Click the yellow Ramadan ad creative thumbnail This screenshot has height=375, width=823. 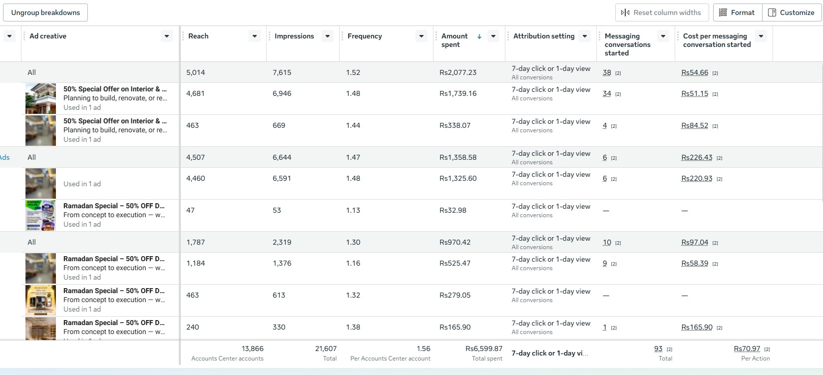[x=40, y=300]
